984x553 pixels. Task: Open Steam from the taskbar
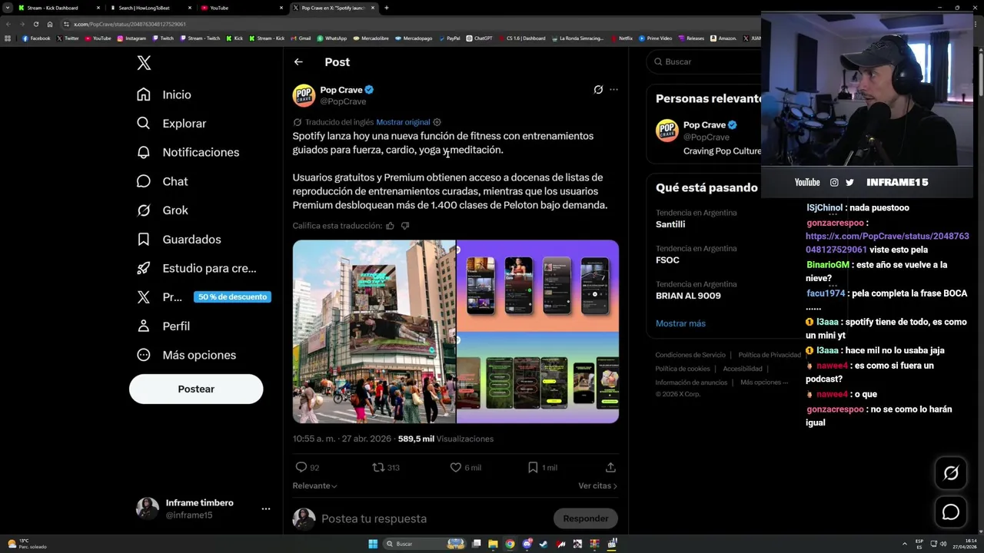click(x=544, y=544)
